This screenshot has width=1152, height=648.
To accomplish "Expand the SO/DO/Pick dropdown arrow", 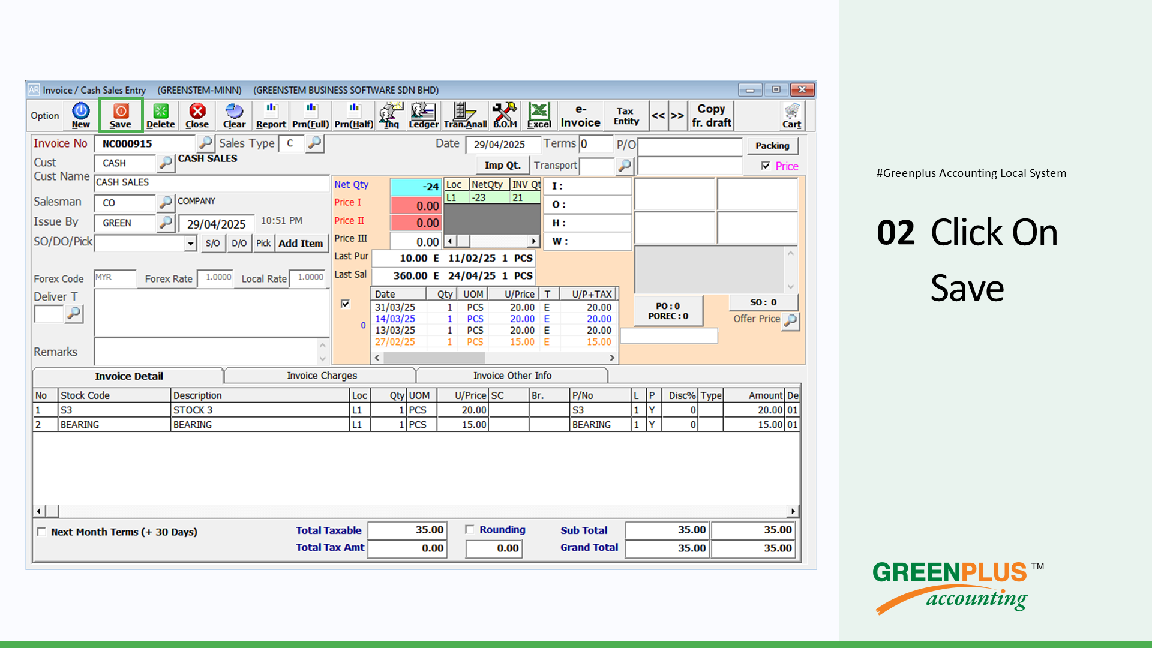I will pos(190,244).
